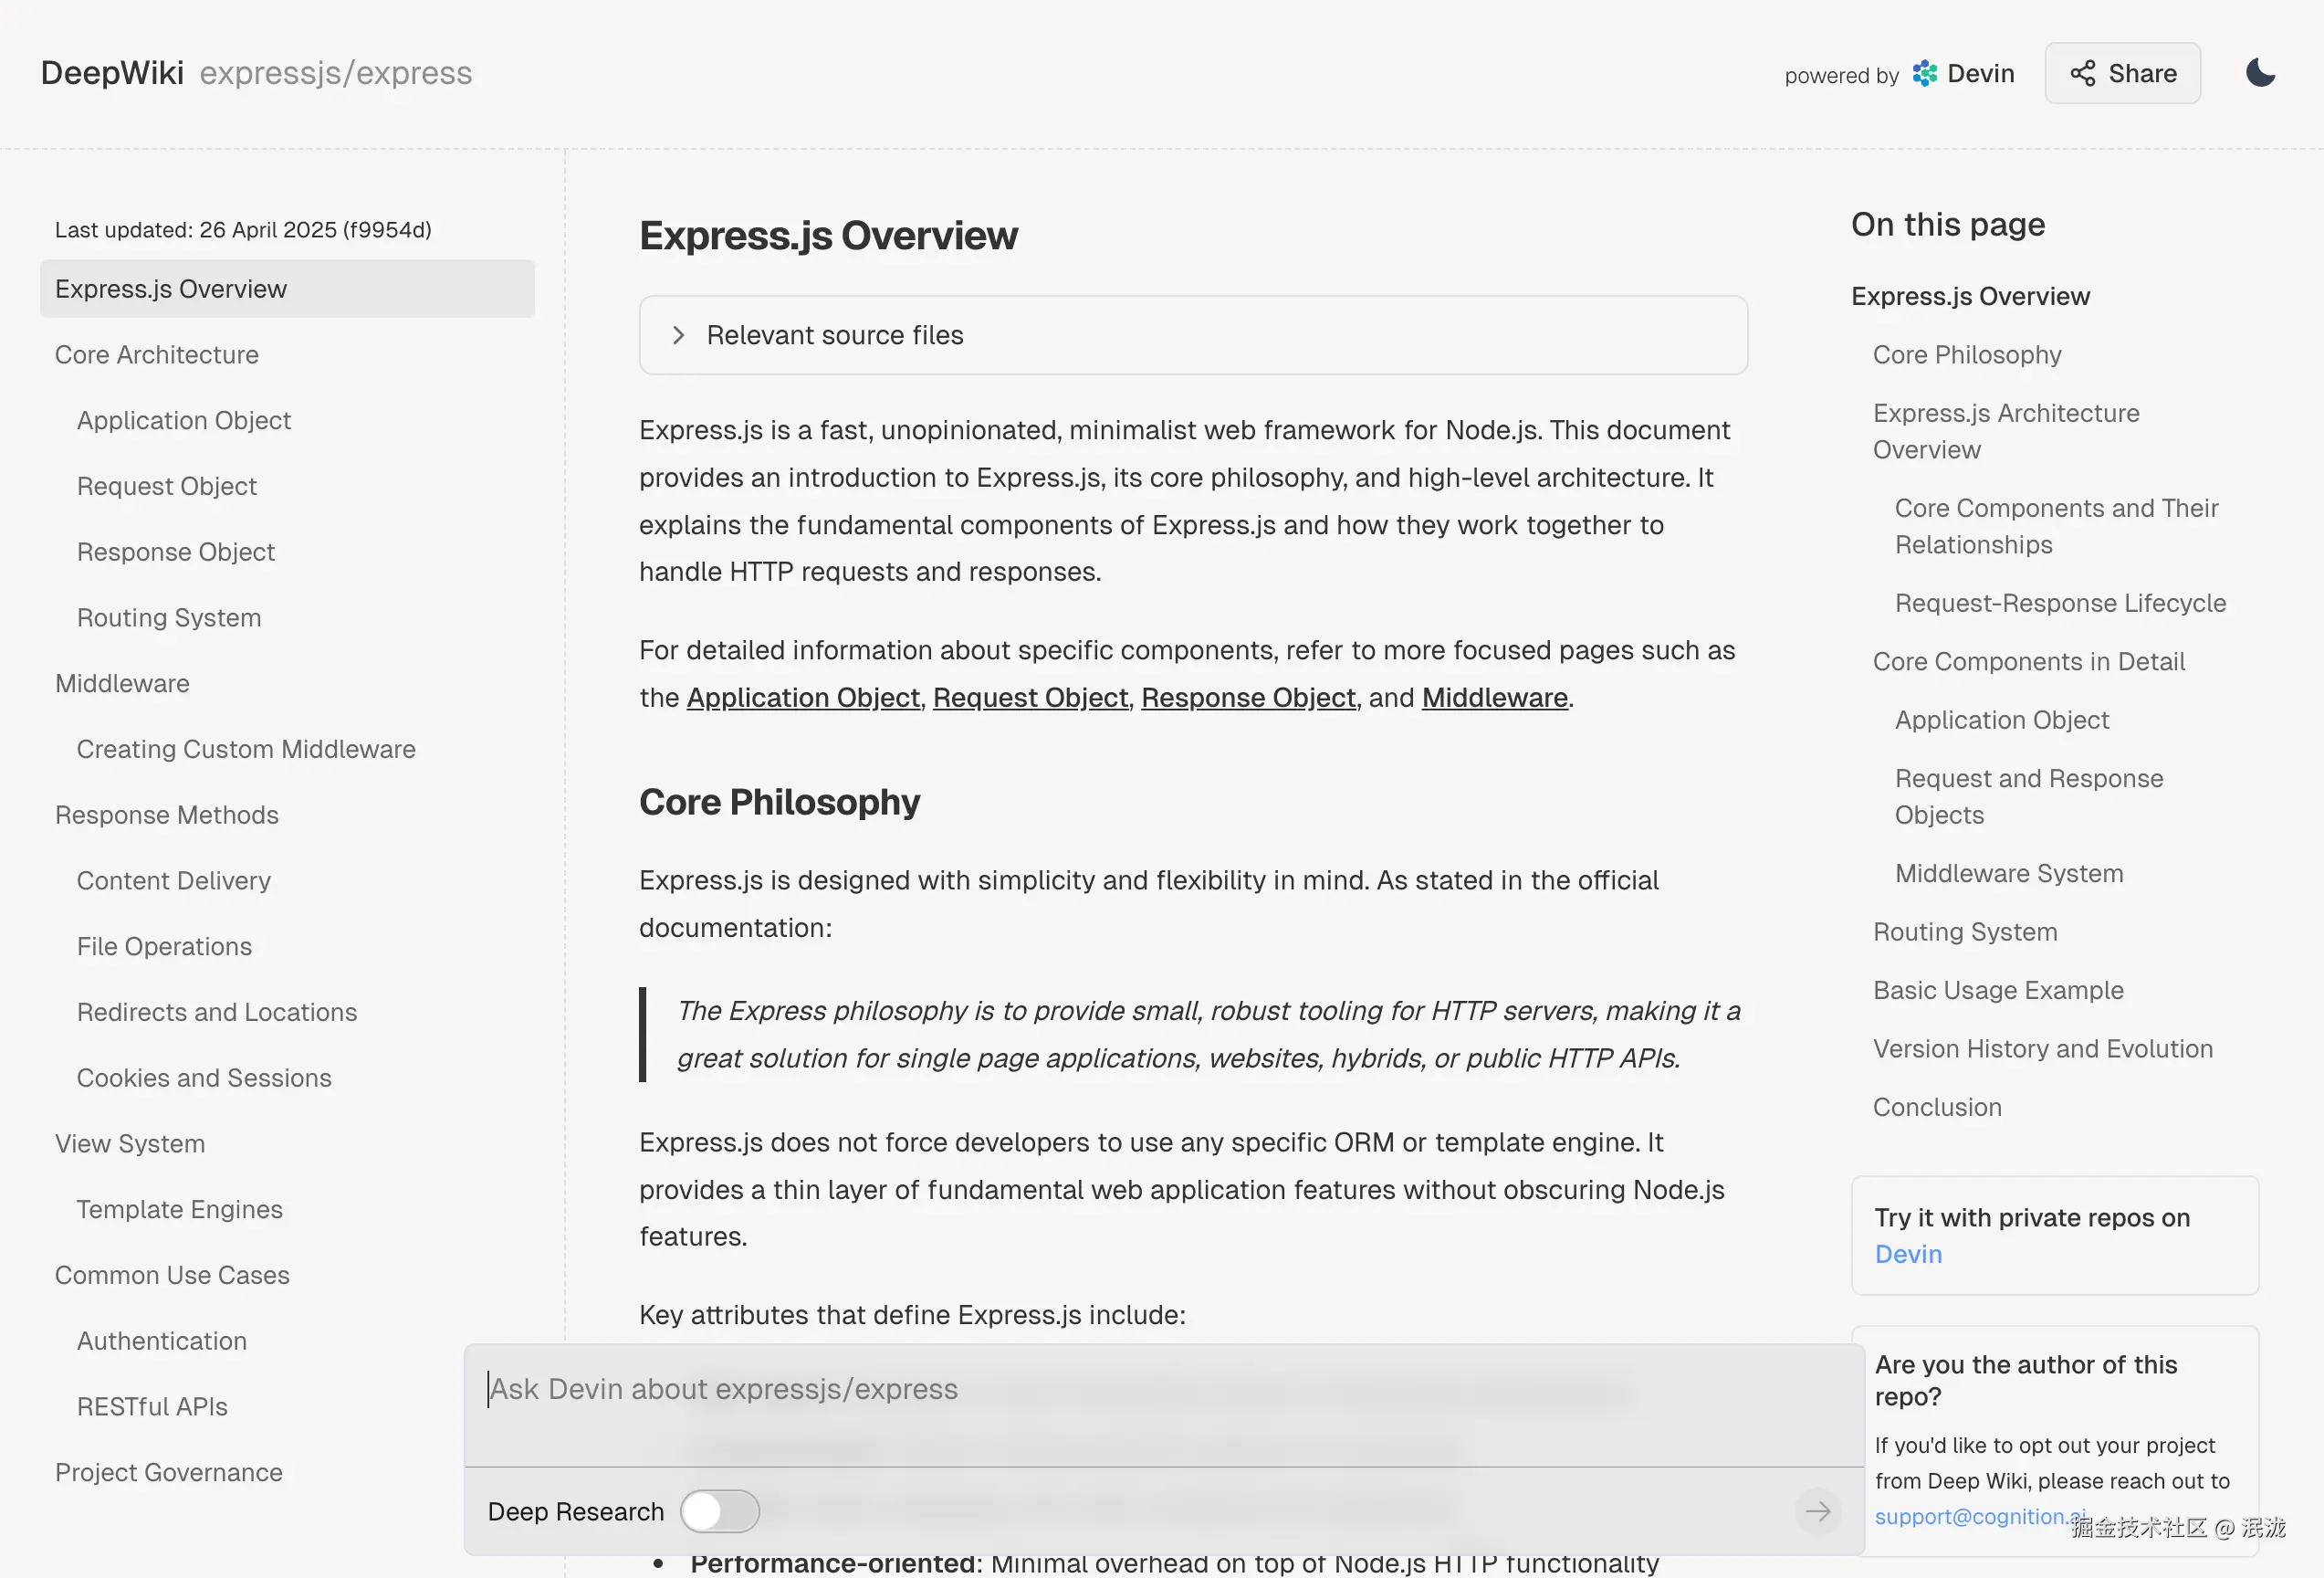Click the Devin link for private repos
The image size is (2324, 1578).
coord(1908,1254)
